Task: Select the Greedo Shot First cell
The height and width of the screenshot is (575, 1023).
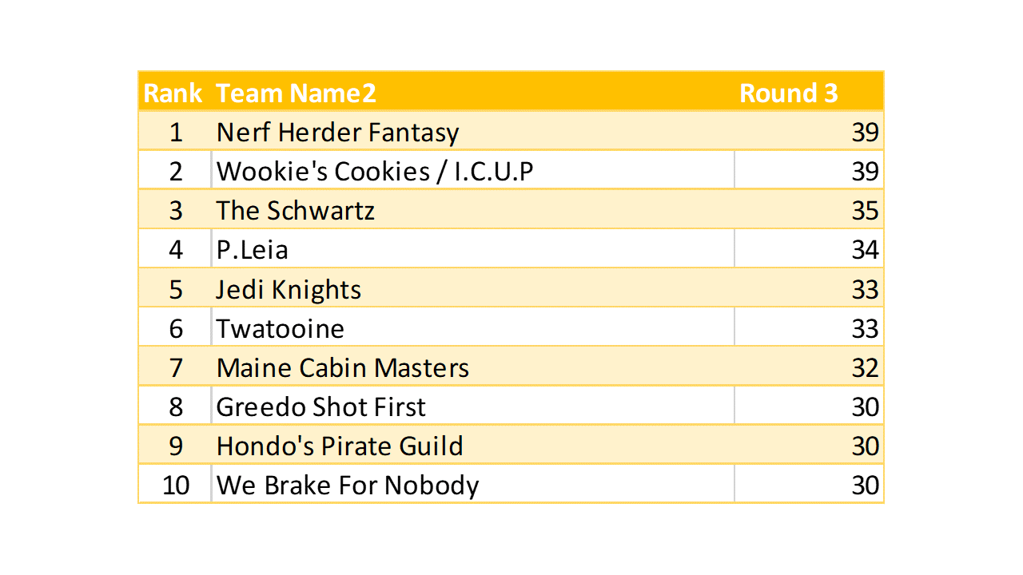Action: coord(320,407)
